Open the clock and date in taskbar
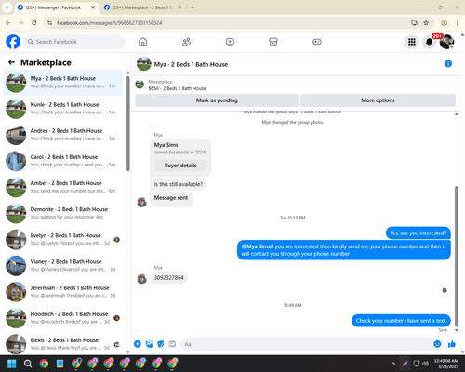Image resolution: width=465 pixels, height=372 pixels. tap(445, 364)
